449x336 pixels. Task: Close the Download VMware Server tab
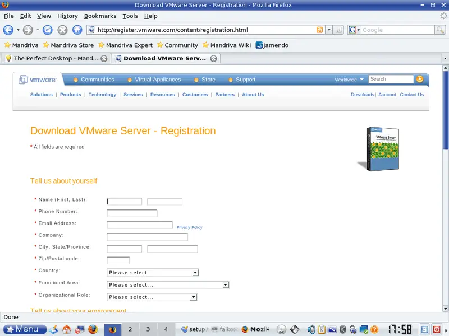tap(214, 59)
